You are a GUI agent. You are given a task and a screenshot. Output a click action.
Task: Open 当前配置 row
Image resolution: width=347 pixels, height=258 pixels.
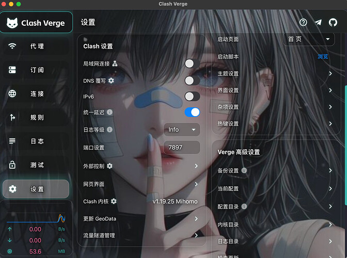click(x=276, y=188)
